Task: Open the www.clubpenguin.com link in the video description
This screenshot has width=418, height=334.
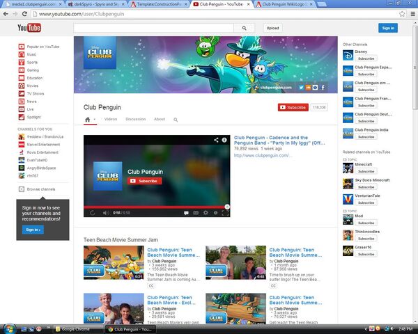Action: coord(263,155)
